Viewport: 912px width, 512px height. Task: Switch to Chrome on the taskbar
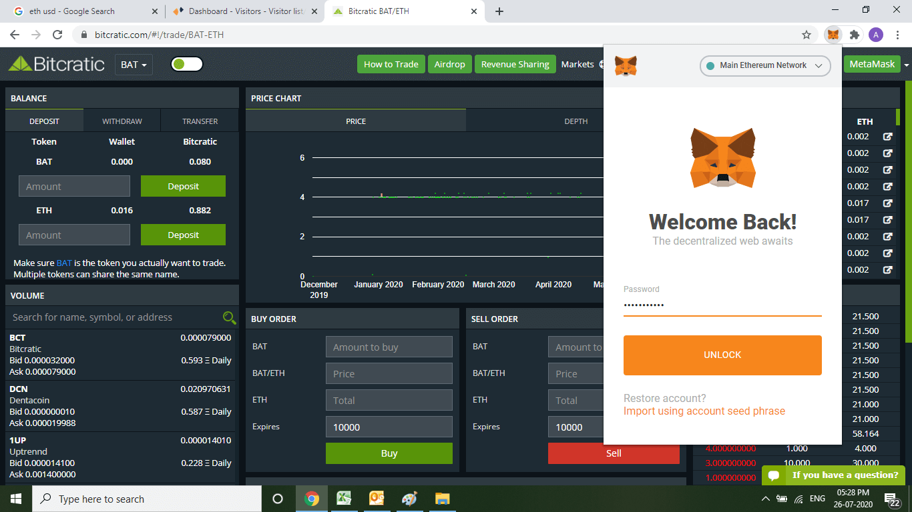point(312,499)
